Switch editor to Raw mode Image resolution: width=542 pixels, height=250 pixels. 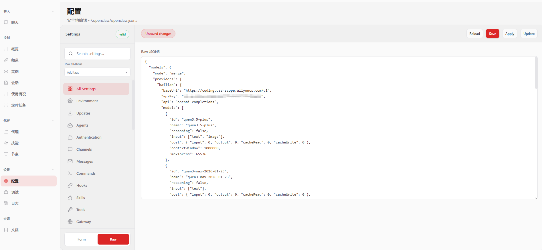113,239
